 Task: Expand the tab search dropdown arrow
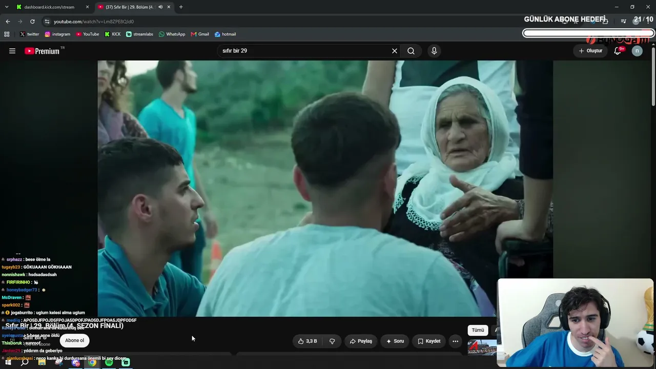pos(7,7)
